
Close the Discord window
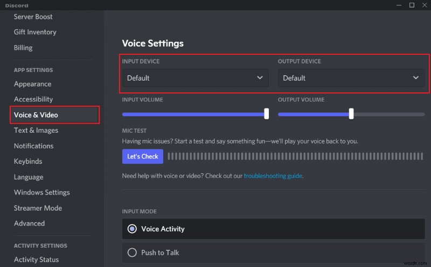(423, 5)
